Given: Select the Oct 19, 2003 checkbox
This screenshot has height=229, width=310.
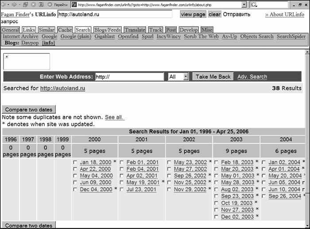Looking at the screenshot, I should coord(217,203).
